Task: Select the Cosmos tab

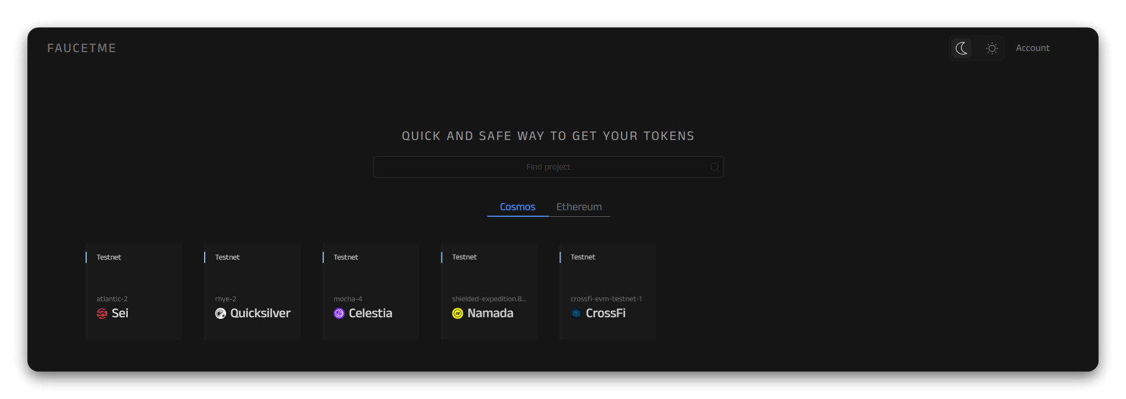Action: tap(517, 207)
